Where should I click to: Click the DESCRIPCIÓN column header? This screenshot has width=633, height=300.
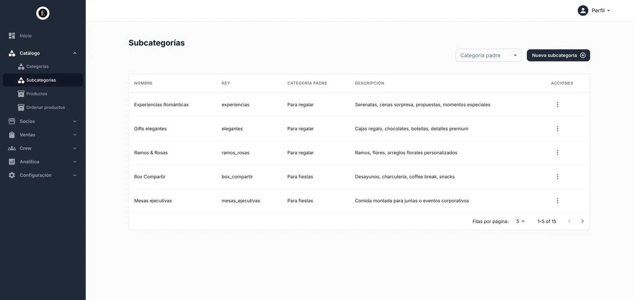pyautogui.click(x=369, y=83)
